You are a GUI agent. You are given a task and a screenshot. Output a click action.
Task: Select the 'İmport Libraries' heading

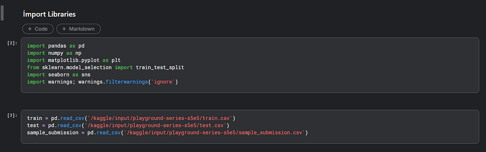(50, 14)
